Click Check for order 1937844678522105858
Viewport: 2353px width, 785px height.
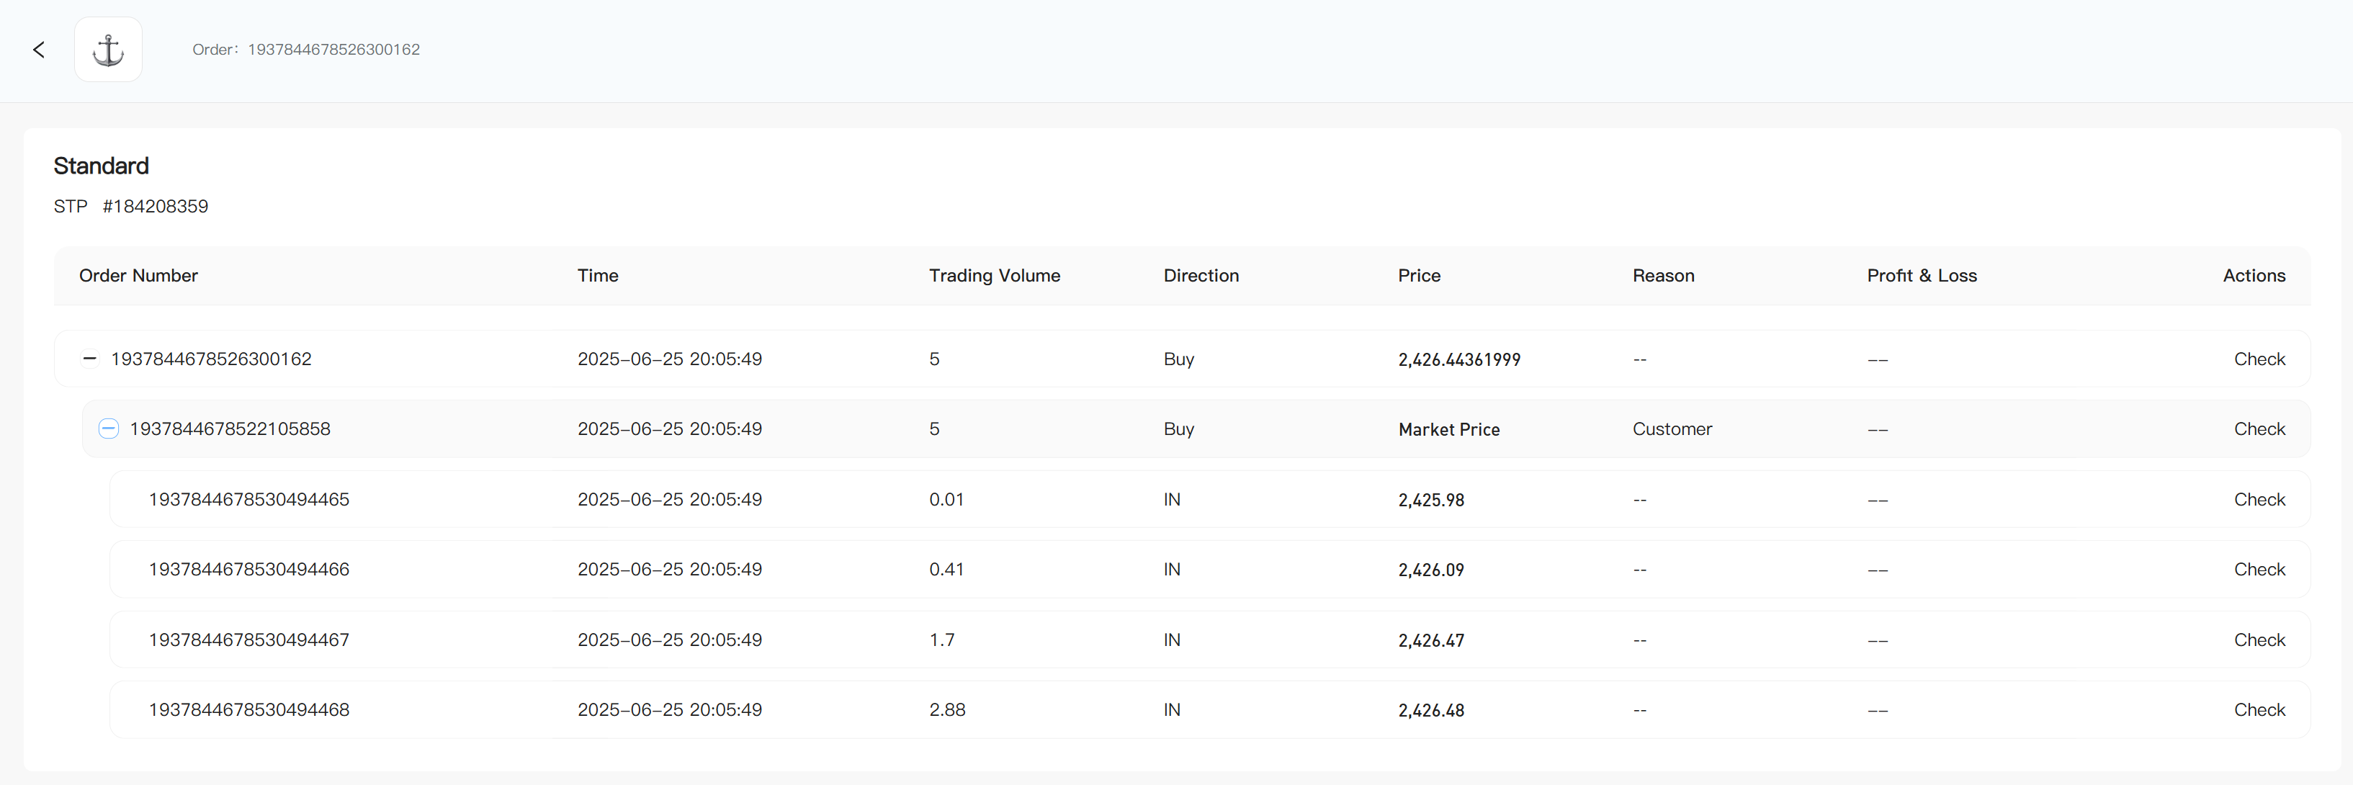2259,429
